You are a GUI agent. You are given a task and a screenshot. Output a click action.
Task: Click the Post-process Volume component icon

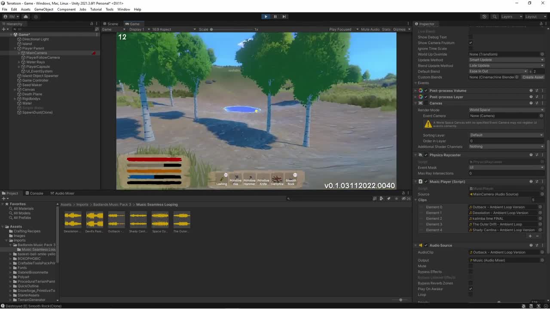tap(421, 91)
